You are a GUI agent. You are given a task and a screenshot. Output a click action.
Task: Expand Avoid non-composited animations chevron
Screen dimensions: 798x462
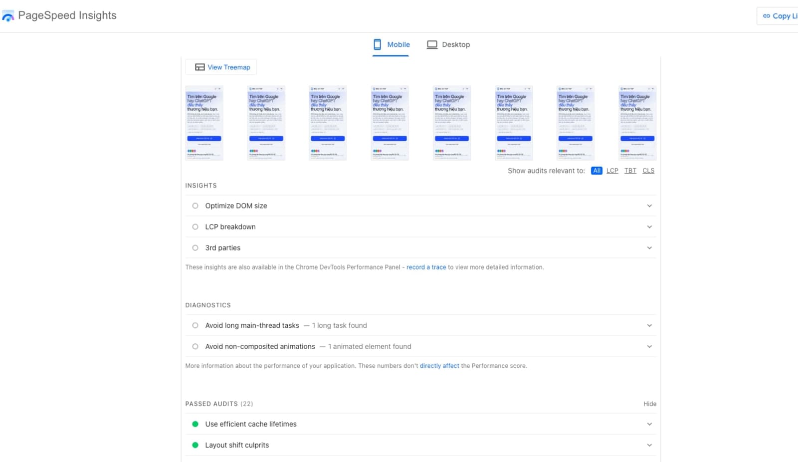pos(649,346)
